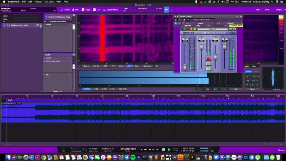The width and height of the screenshot is (286, 161).
Task: Click the Sonnox red round button
Action: pos(188,29)
